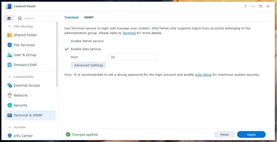Click the search magnifier icon

click(20, 18)
